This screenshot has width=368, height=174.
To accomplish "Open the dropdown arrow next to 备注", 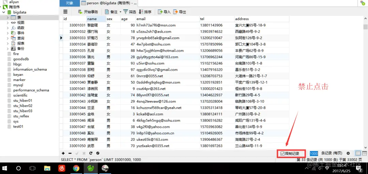I will tap(120, 12).
